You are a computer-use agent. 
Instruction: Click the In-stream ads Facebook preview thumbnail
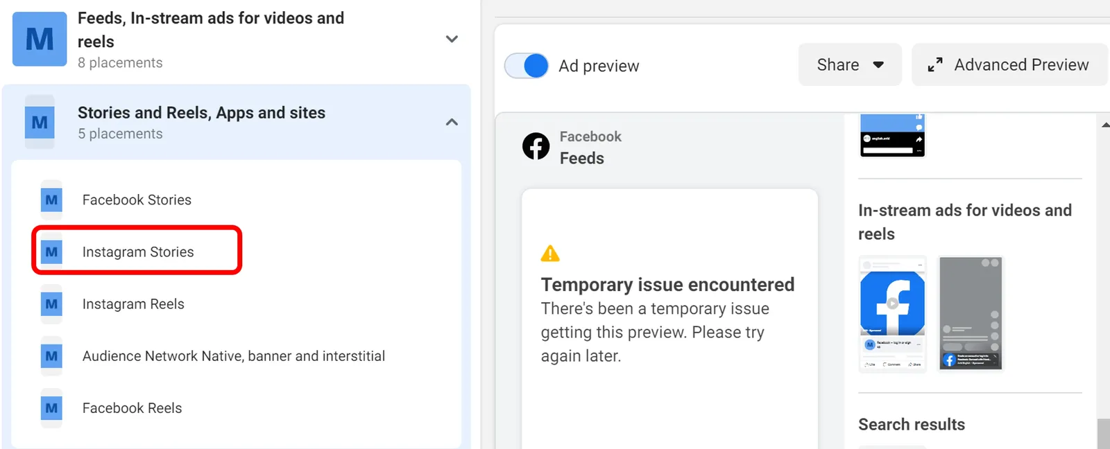pos(893,314)
